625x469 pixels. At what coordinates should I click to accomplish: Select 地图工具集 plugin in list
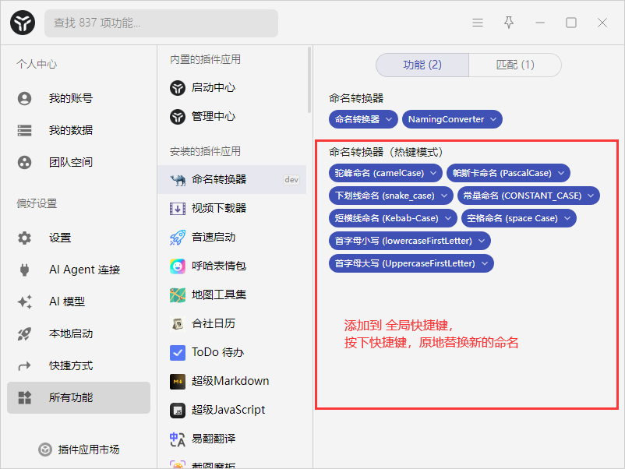(x=232, y=294)
